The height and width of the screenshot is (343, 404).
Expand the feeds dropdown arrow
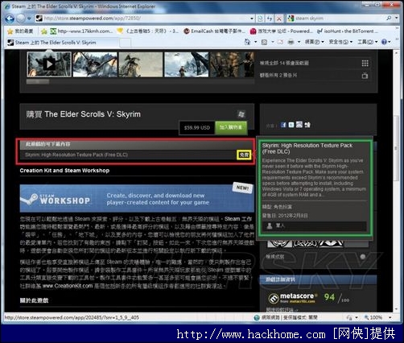click(x=273, y=42)
